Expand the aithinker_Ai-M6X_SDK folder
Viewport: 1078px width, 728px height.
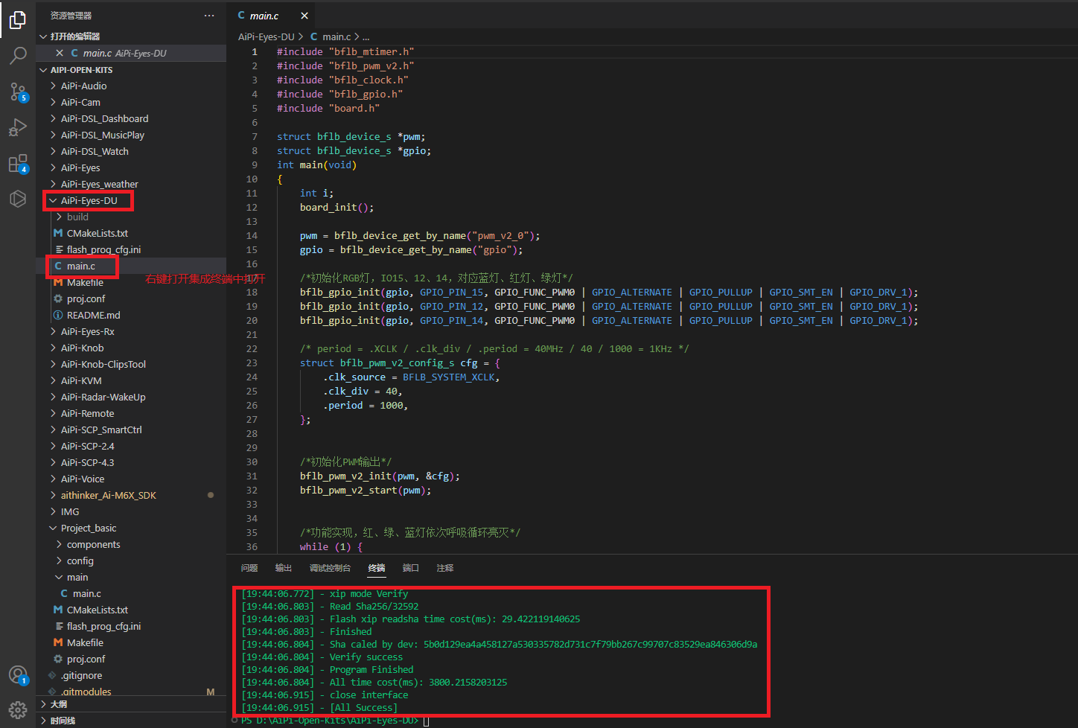131,495
